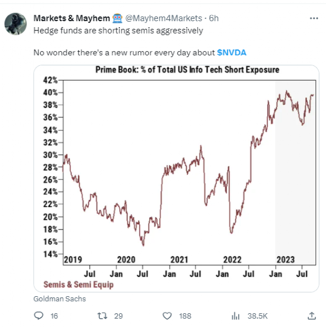Click the share upload icon

(311, 316)
